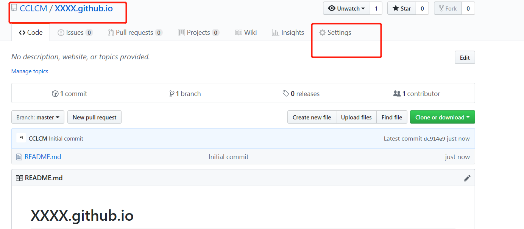
Task: View the 1 branch link
Action: coord(185,94)
